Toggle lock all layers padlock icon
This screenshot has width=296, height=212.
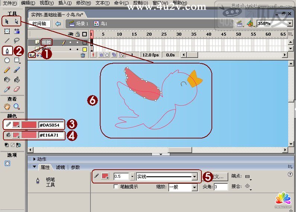pyautogui.click(x=77, y=34)
